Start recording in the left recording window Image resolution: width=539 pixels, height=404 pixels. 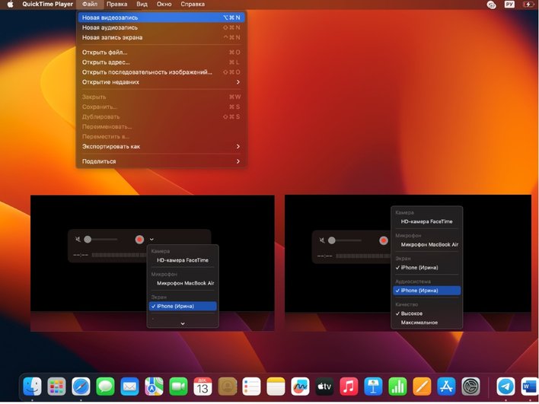pos(139,240)
